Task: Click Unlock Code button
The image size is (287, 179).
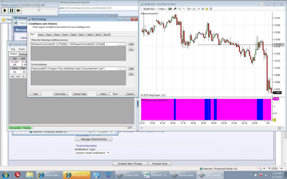Action: [x=79, y=94]
